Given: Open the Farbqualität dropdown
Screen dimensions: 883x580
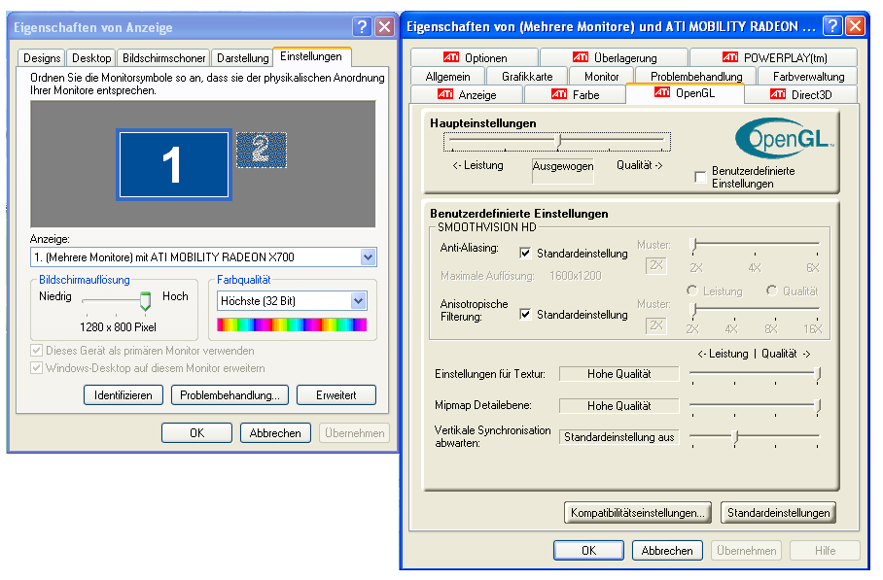Looking at the screenshot, I should click(358, 301).
